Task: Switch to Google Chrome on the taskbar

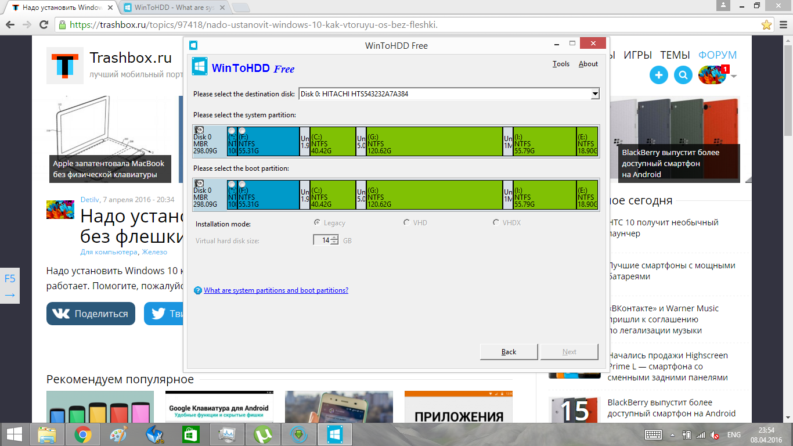Action: point(83,434)
